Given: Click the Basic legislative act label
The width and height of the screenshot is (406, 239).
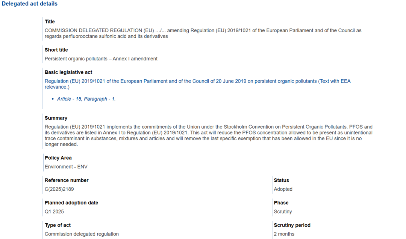Looking at the screenshot, I should point(68,72).
